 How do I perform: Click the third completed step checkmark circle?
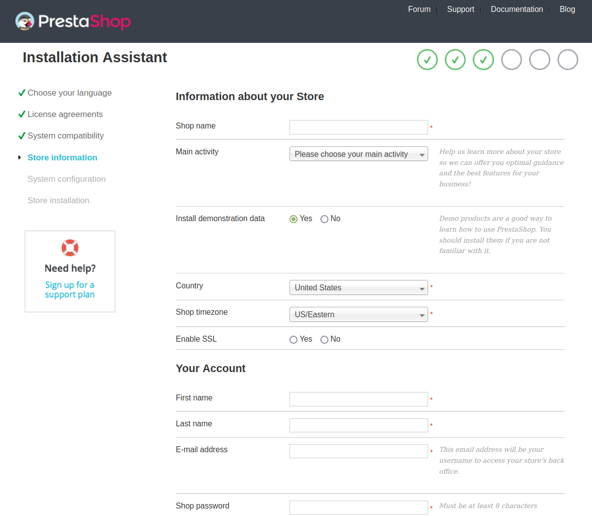click(483, 60)
